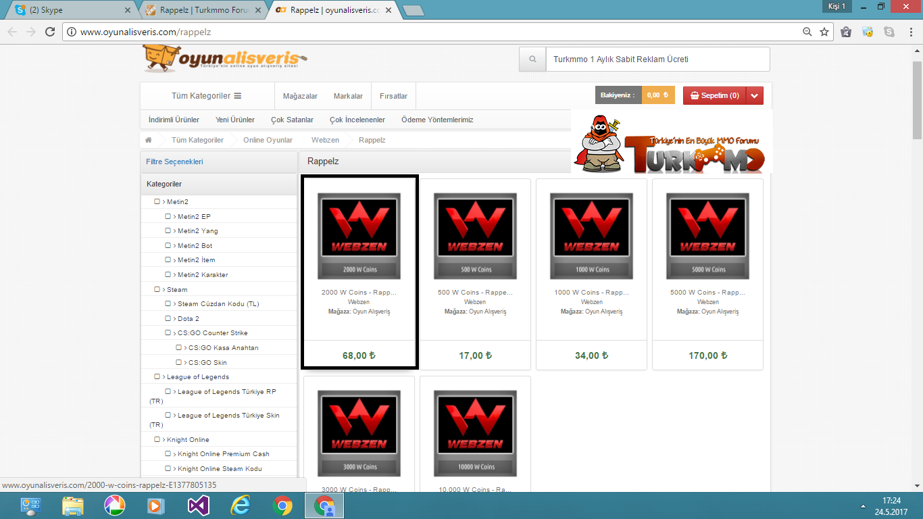The width and height of the screenshot is (923, 519).
Task: Go to İndirimli Ürünler
Action: [x=174, y=120]
